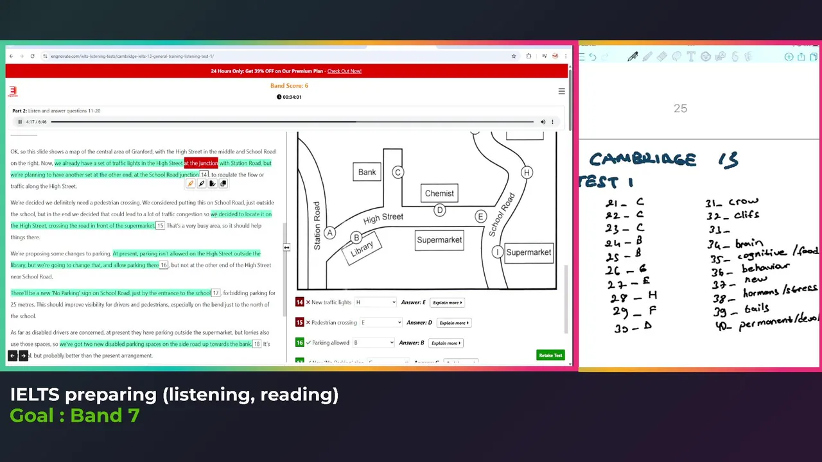The width and height of the screenshot is (822, 462).
Task: Open the image insert tool in notes app
Action: pos(721,57)
